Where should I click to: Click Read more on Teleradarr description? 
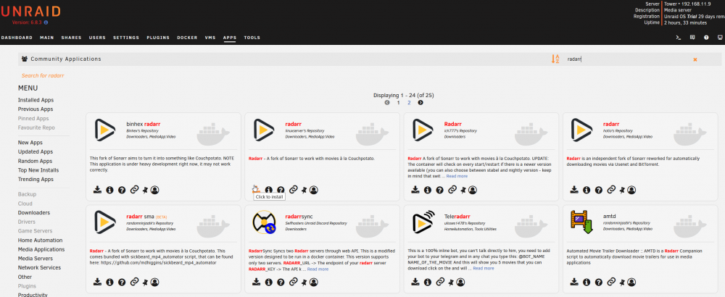483,268
